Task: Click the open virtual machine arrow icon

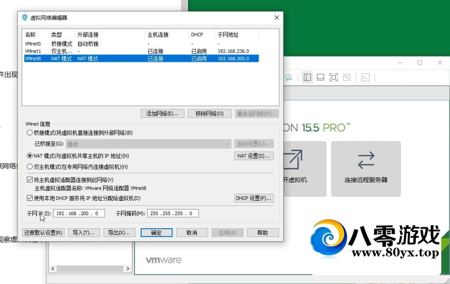Action: [293, 159]
